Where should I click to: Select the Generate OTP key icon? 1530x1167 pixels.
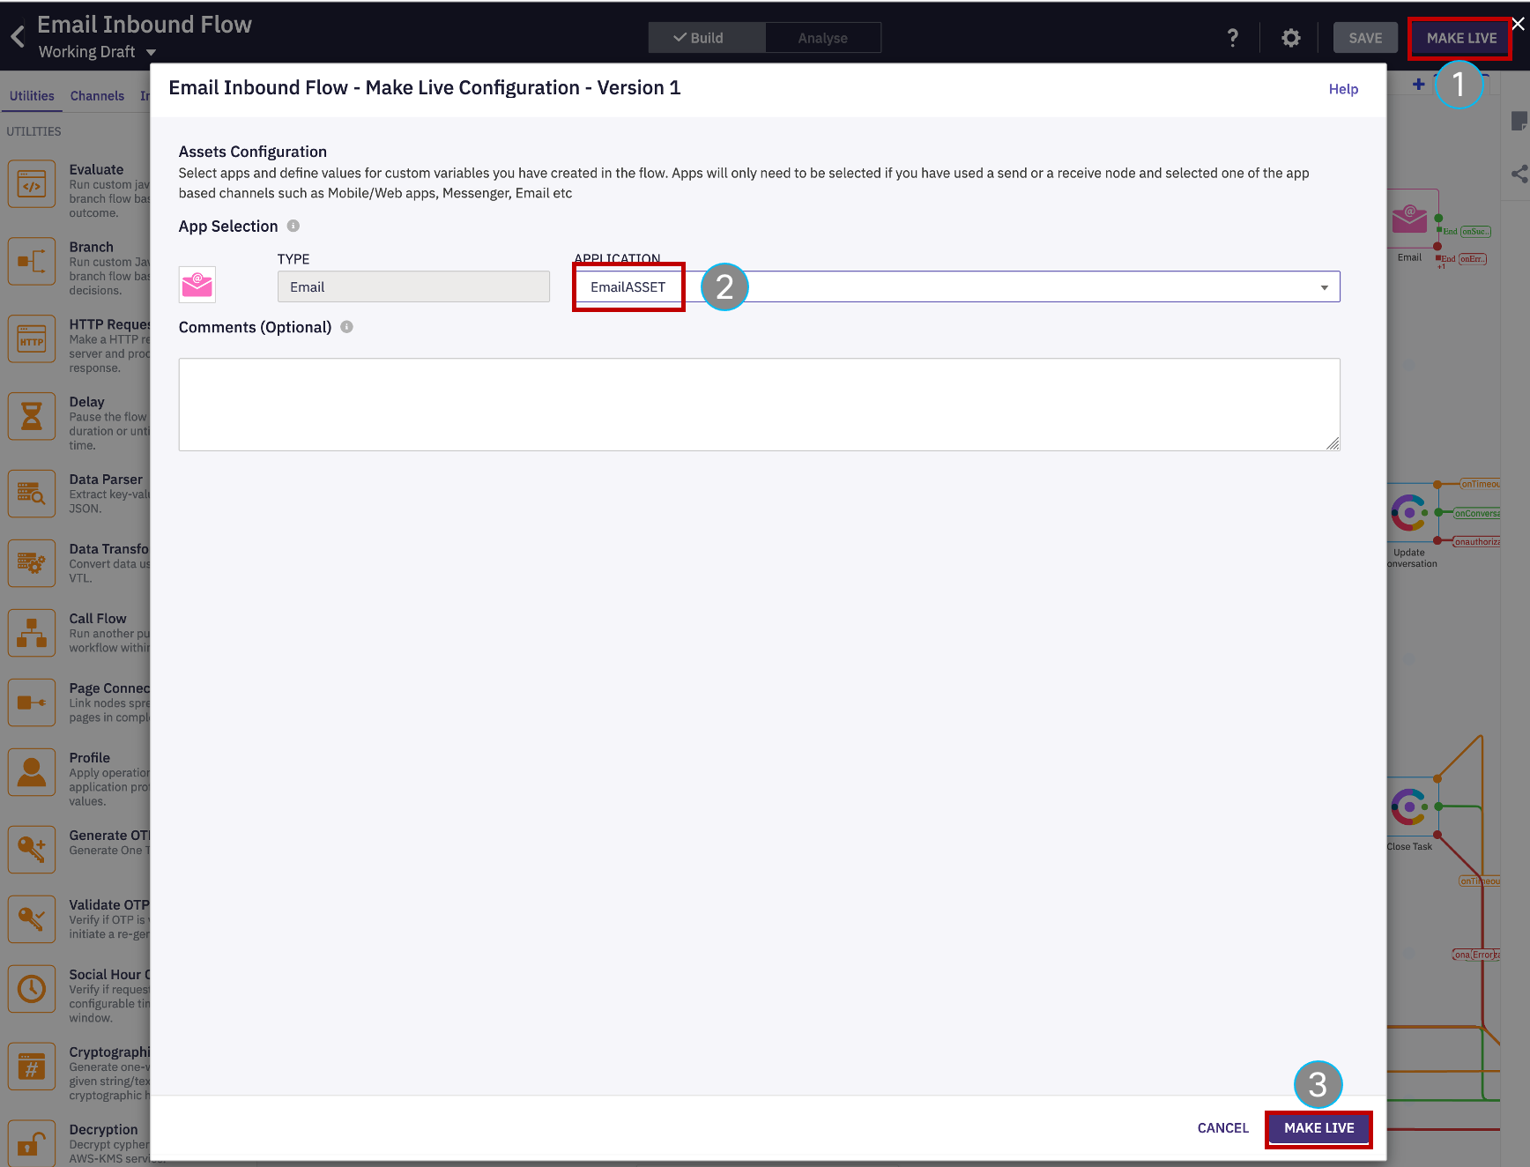(32, 850)
